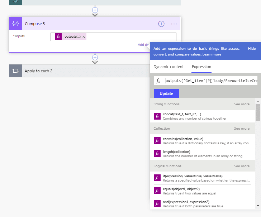This screenshot has width=261, height=217.
Task: Open the Compose 3 title bar
Action: tap(95, 23)
